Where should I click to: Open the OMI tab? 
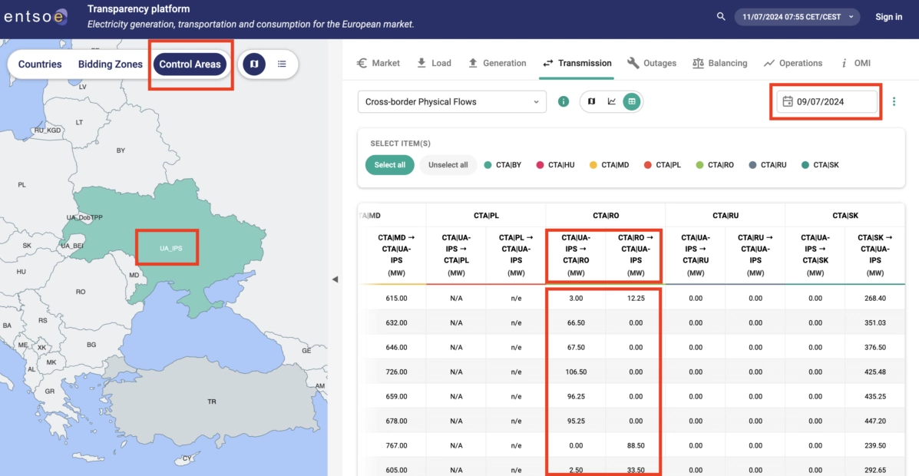pyautogui.click(x=856, y=63)
